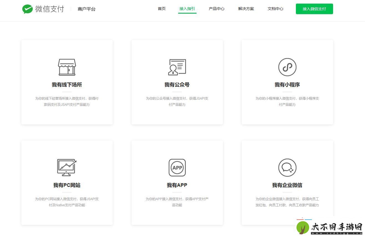Click the 商户平台 label
Image resolution: width=365 pixels, height=236 pixels.
pos(87,9)
